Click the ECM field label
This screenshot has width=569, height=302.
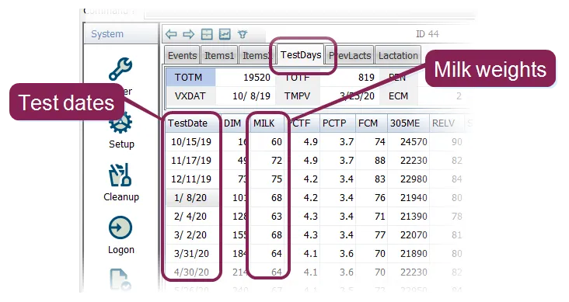[398, 96]
